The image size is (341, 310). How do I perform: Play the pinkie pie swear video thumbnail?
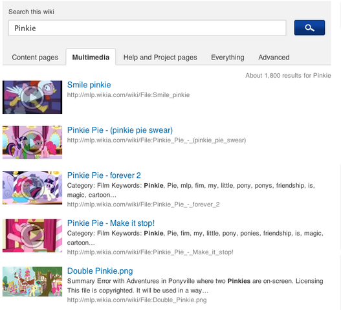coord(32,142)
